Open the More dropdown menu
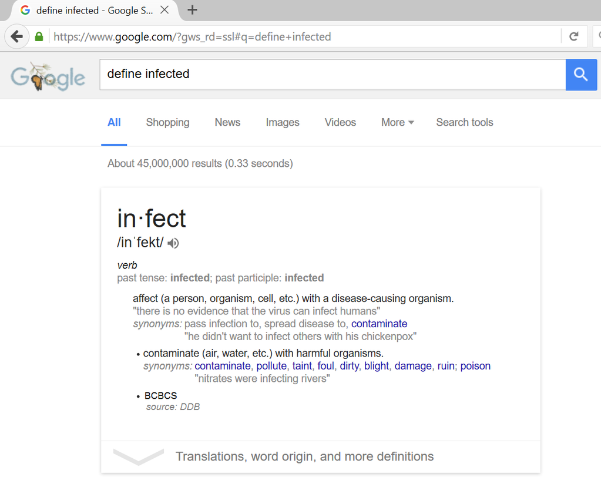601x477 pixels. click(x=397, y=122)
